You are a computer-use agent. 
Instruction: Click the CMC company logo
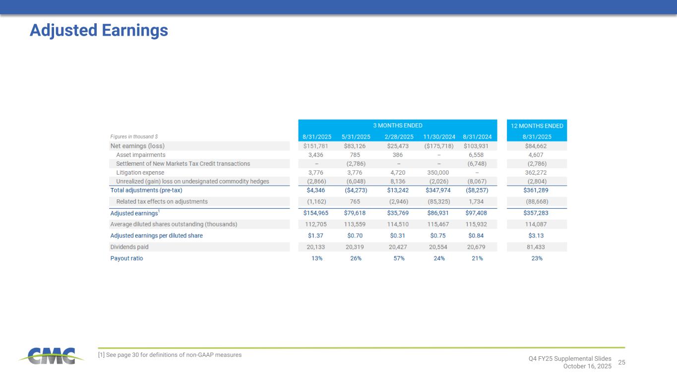coord(48,356)
